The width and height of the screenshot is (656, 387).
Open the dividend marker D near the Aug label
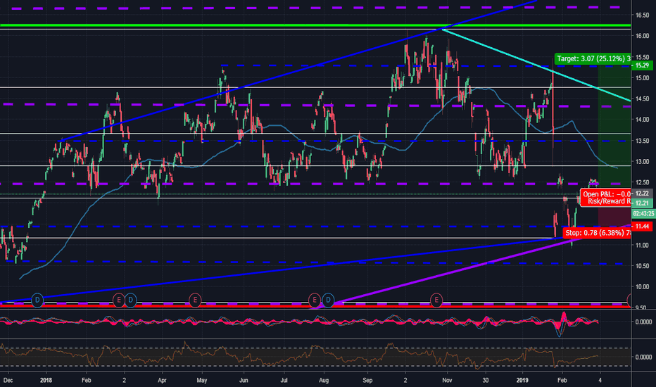pyautogui.click(x=328, y=300)
